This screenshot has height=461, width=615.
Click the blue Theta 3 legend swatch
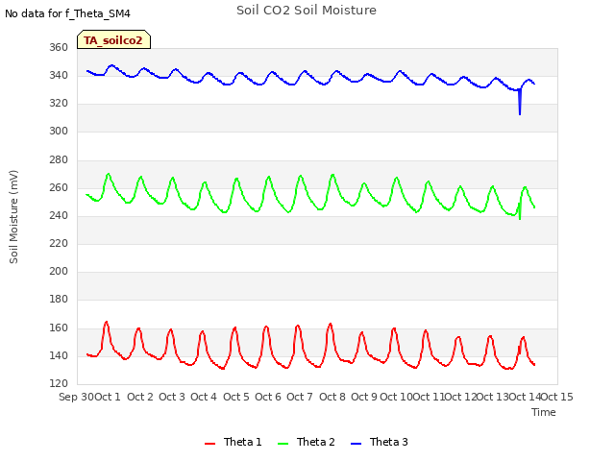coord(356,444)
